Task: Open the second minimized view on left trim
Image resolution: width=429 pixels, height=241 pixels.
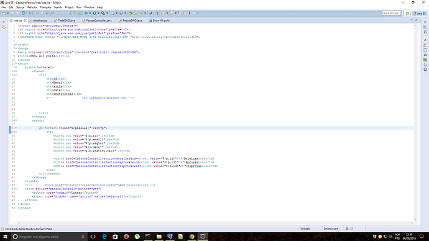Action: coord(4,27)
